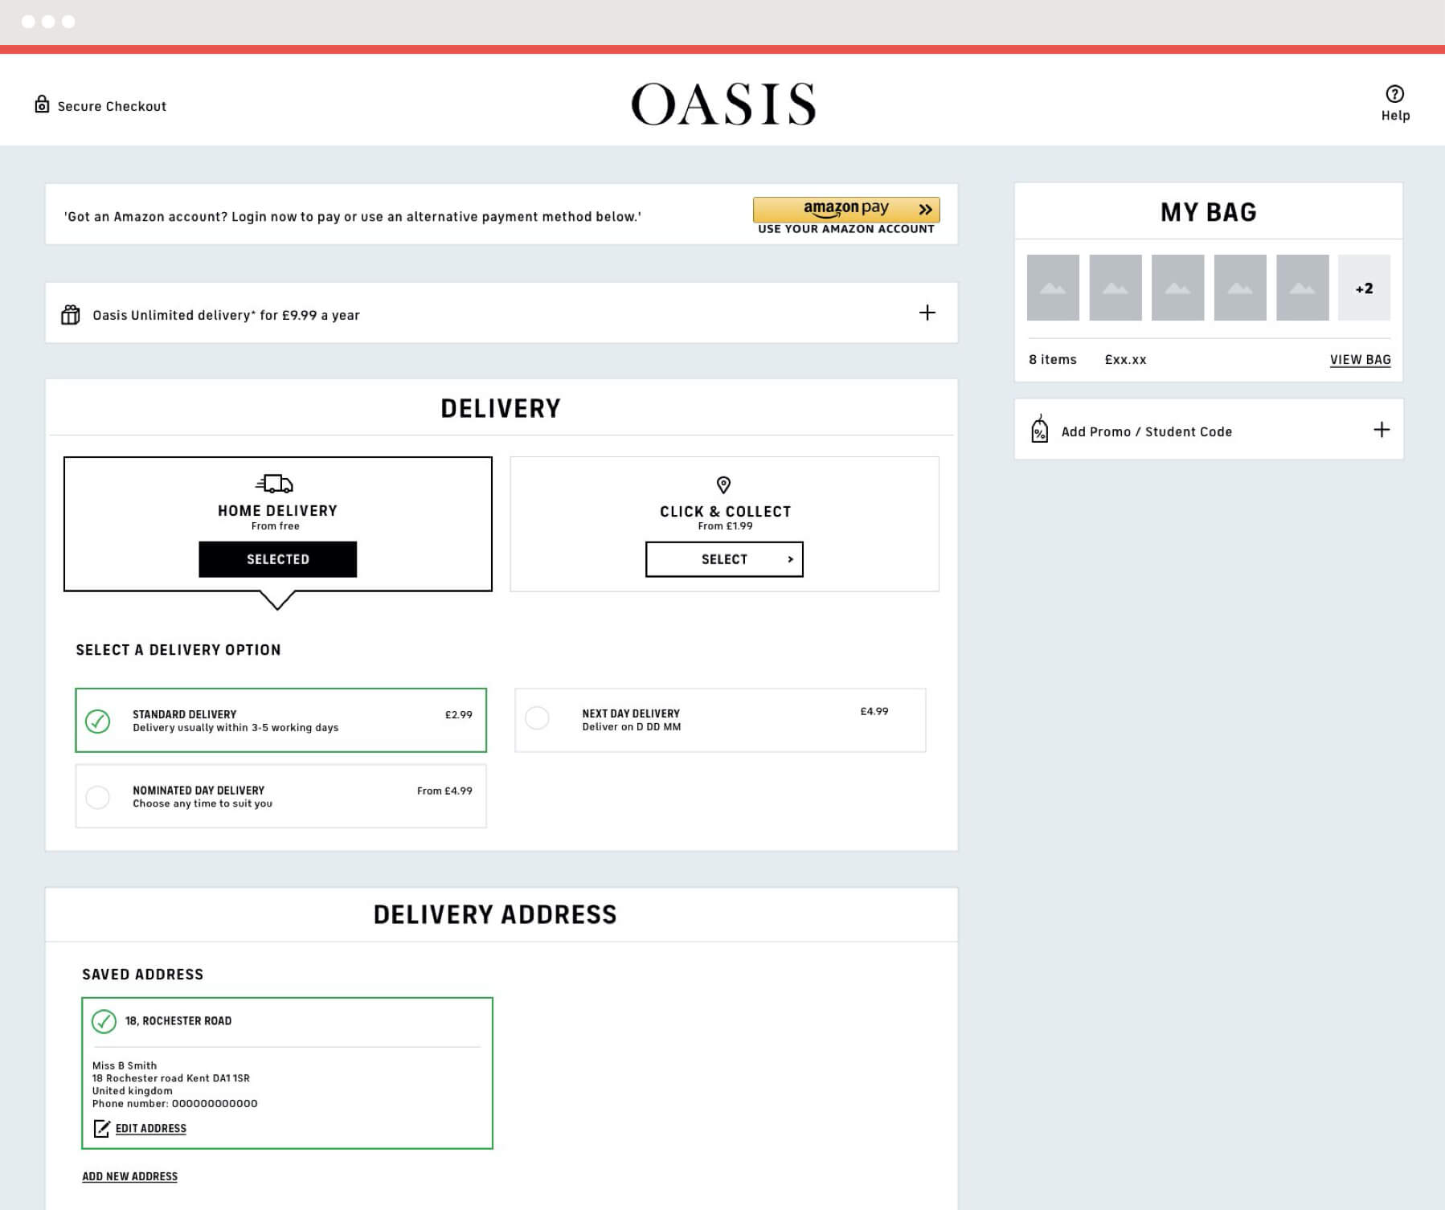Click the £2.99 Standard Delivery price

459,714
